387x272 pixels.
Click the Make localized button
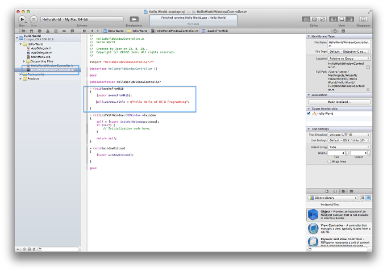339,102
